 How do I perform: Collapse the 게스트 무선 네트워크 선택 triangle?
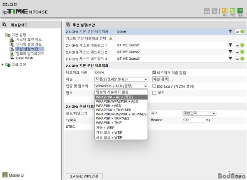pos(111,38)
